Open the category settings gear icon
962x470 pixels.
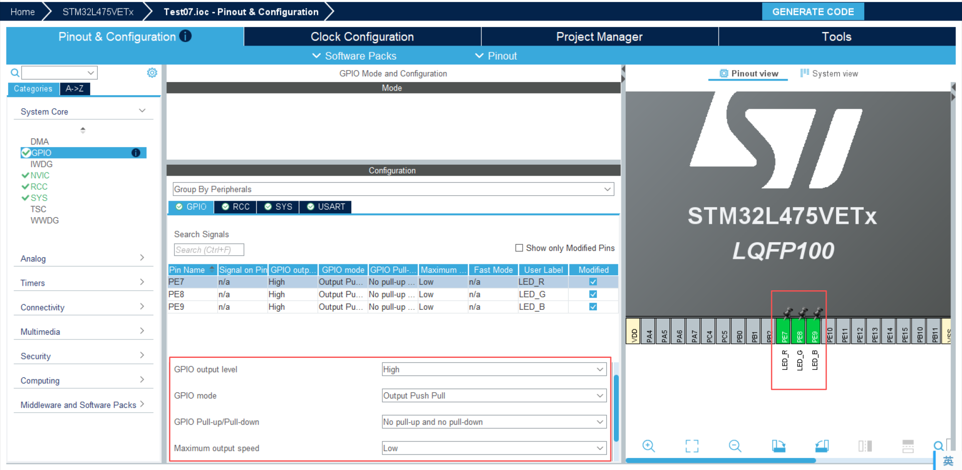click(152, 73)
